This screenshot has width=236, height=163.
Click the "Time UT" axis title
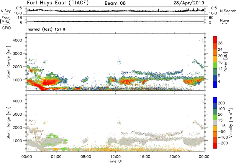[x=115, y=161]
